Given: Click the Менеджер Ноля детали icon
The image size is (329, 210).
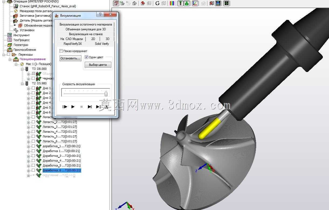Looking at the screenshot, I should 16,11.
